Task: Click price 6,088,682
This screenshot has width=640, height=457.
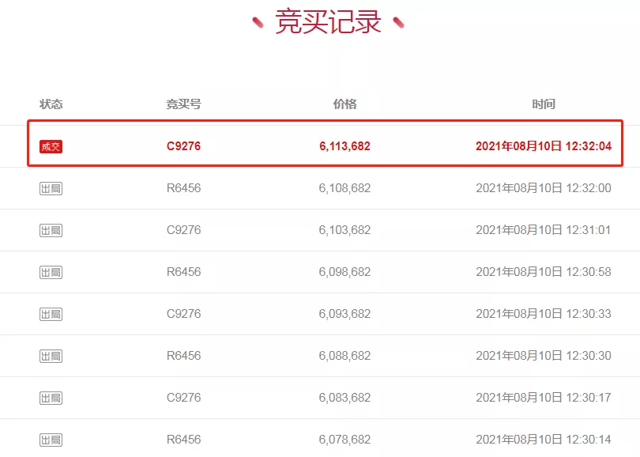Action: pos(345,356)
